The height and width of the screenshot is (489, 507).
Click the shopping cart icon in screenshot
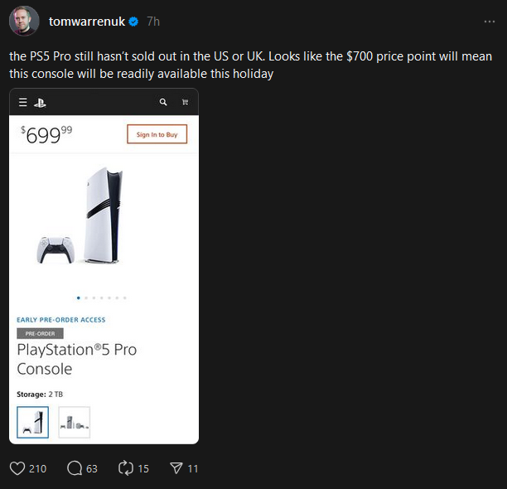[x=185, y=102]
